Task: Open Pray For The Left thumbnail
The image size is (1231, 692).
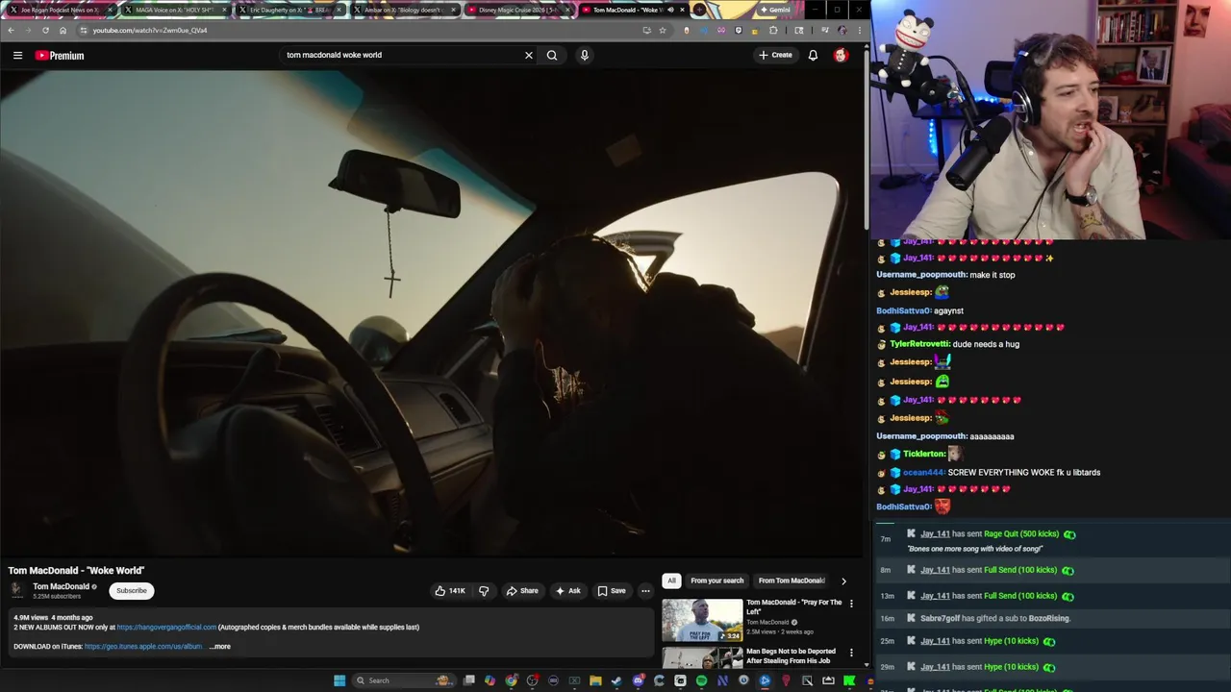Action: [702, 620]
